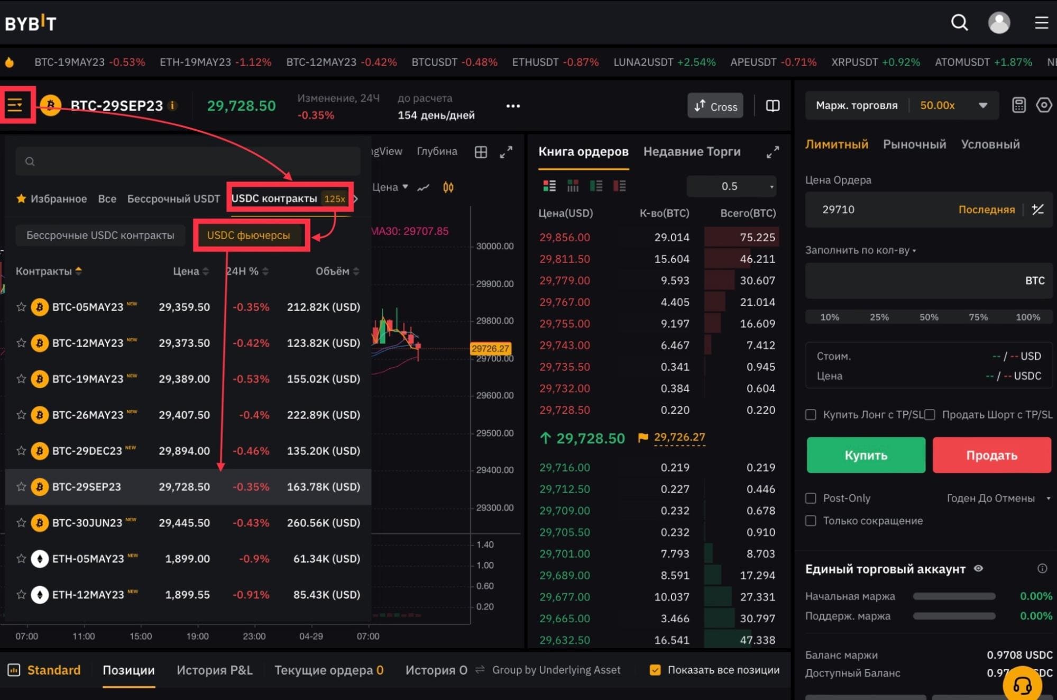The width and height of the screenshot is (1057, 700).
Task: Click the info icon next to BTC-29SEP23
Action: click(x=172, y=105)
